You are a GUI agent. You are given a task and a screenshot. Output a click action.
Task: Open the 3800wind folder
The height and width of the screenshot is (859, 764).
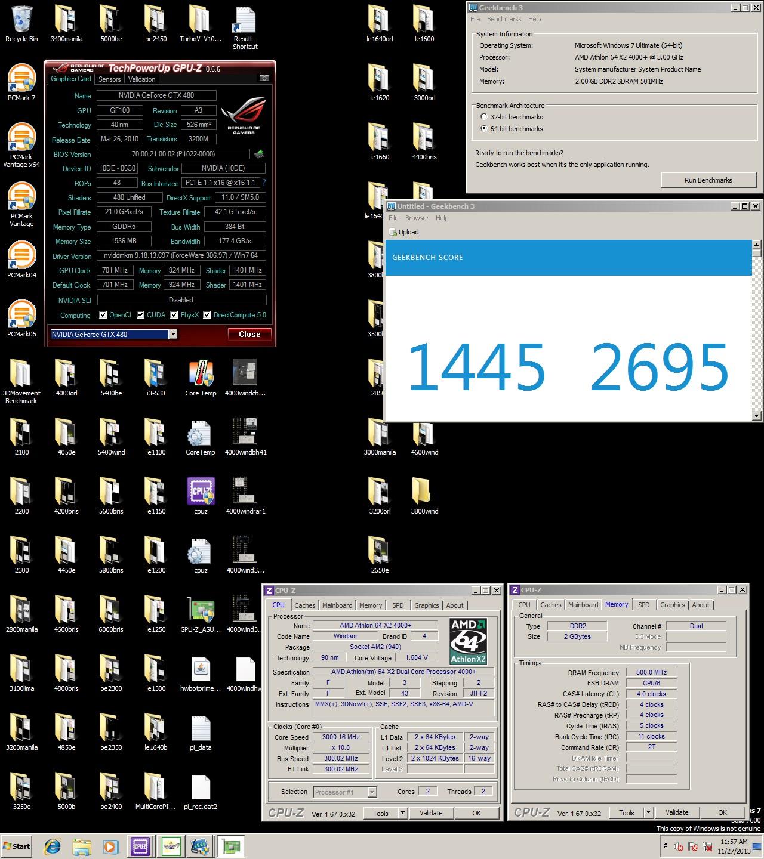(424, 496)
